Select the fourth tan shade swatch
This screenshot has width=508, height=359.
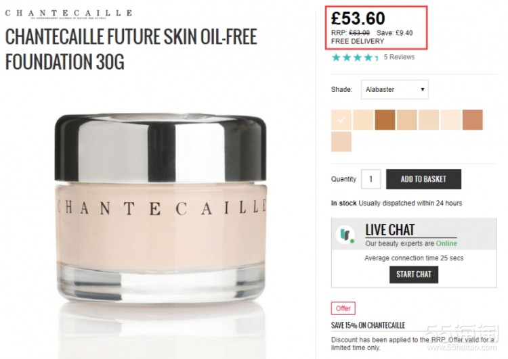click(407, 120)
